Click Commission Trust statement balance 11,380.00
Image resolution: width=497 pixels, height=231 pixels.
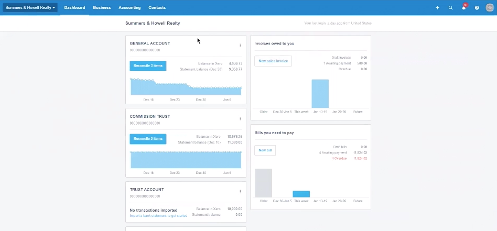pyautogui.click(x=235, y=142)
